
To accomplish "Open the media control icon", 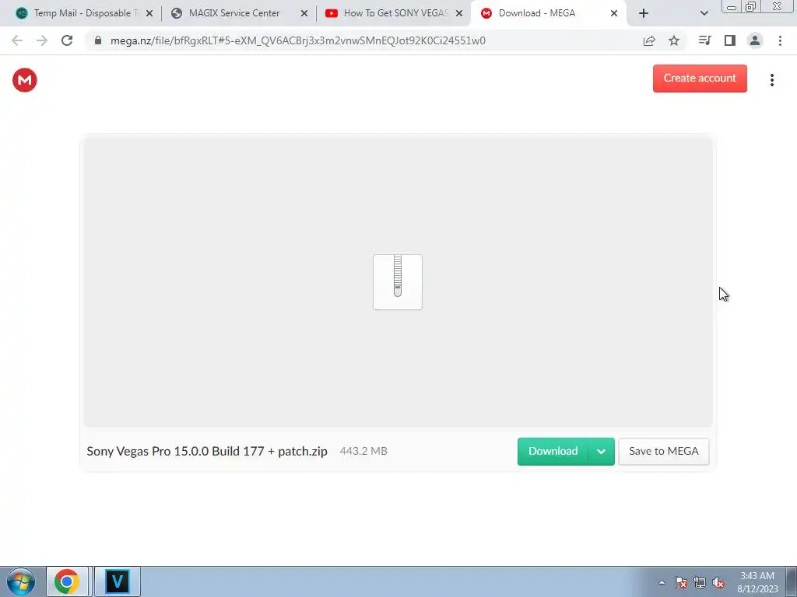I will 704,40.
